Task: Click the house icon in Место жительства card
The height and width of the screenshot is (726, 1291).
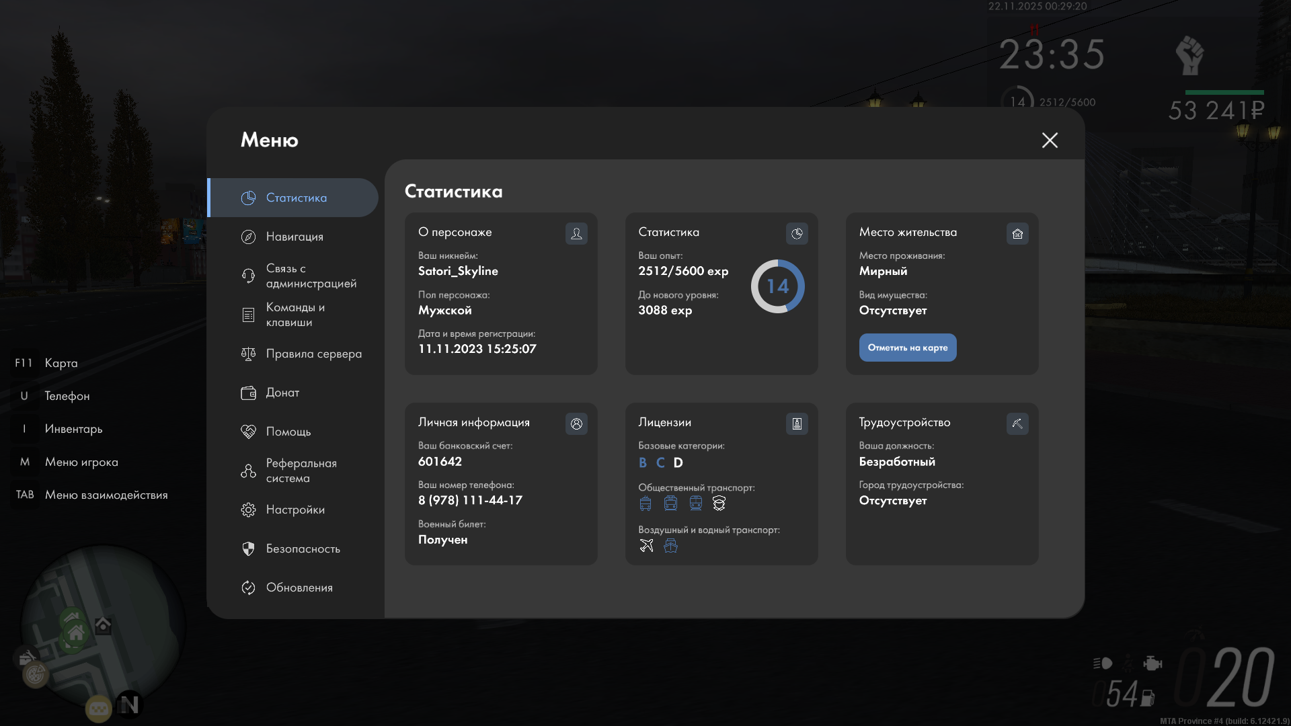Action: [1017, 233]
